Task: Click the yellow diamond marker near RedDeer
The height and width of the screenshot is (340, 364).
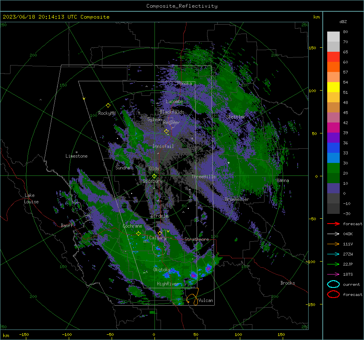Action: click(166, 131)
